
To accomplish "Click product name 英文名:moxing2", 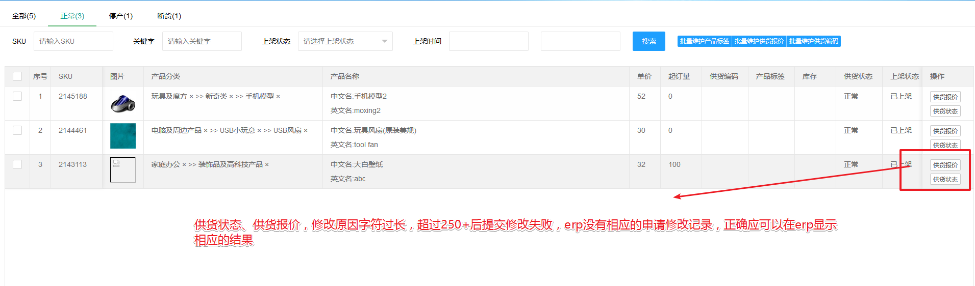I will point(356,110).
